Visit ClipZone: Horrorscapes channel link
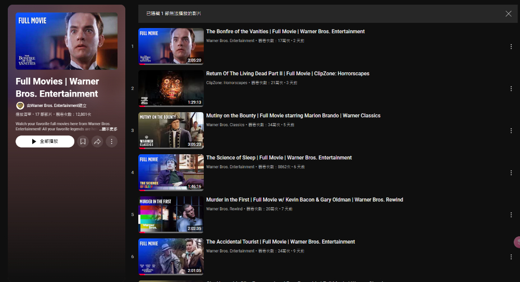Screen dimensions: 520x282 [x=227, y=83]
